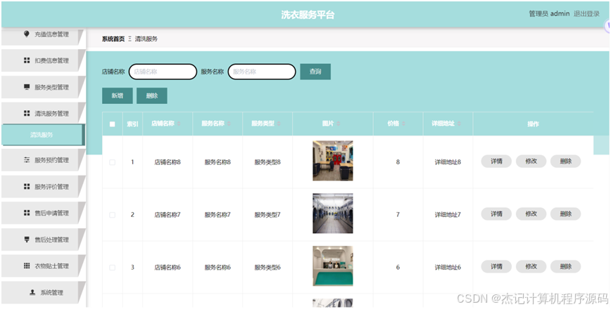Open the laundry image in row 店铺名称6
This screenshot has width=611, height=309.
tap(333, 266)
